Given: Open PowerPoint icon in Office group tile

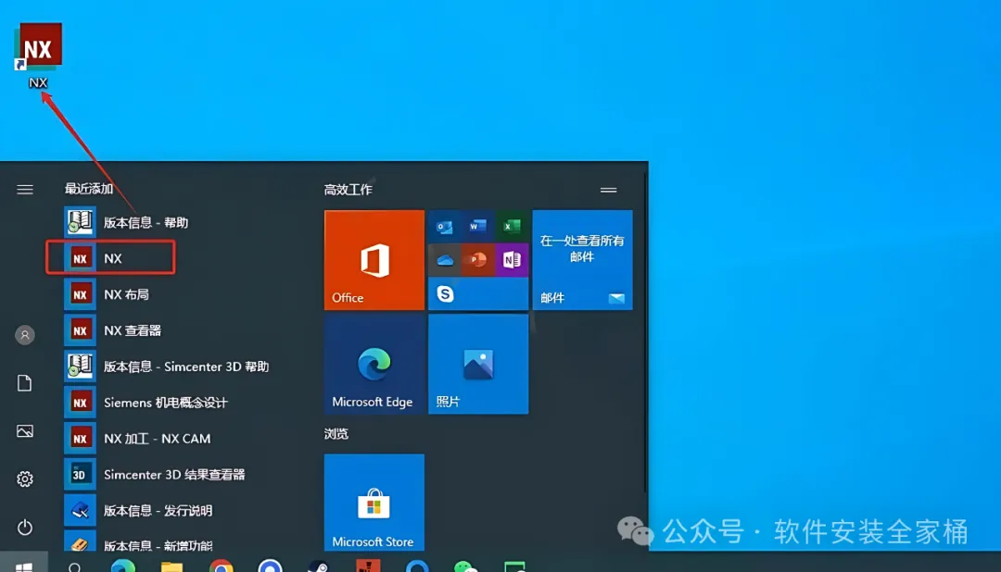Looking at the screenshot, I should coord(477,259).
